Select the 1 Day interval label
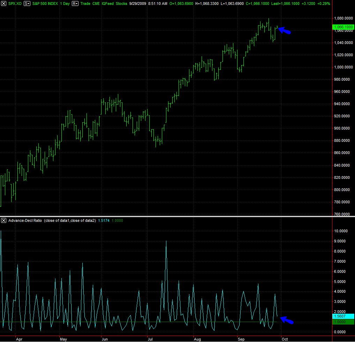Image resolution: width=355 pixels, height=342 pixels. [64, 3]
